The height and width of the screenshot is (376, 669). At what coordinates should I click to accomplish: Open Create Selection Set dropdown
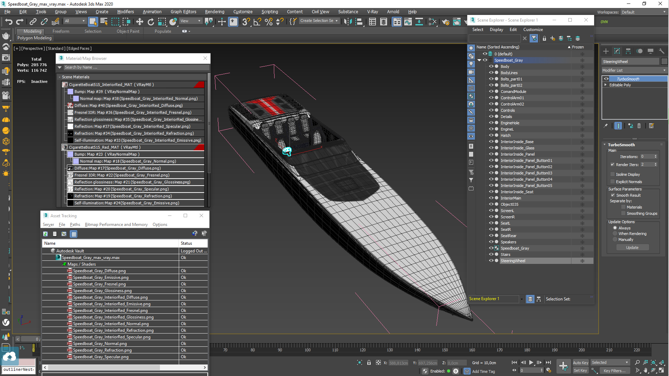click(x=319, y=21)
